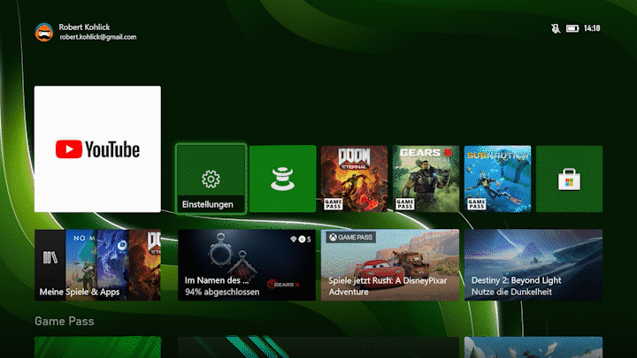Open Destiny 2: Beyond Light promo
The width and height of the screenshot is (637, 358).
pos(533,265)
